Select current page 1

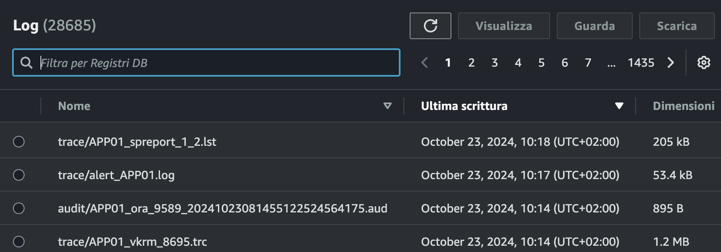tap(448, 62)
